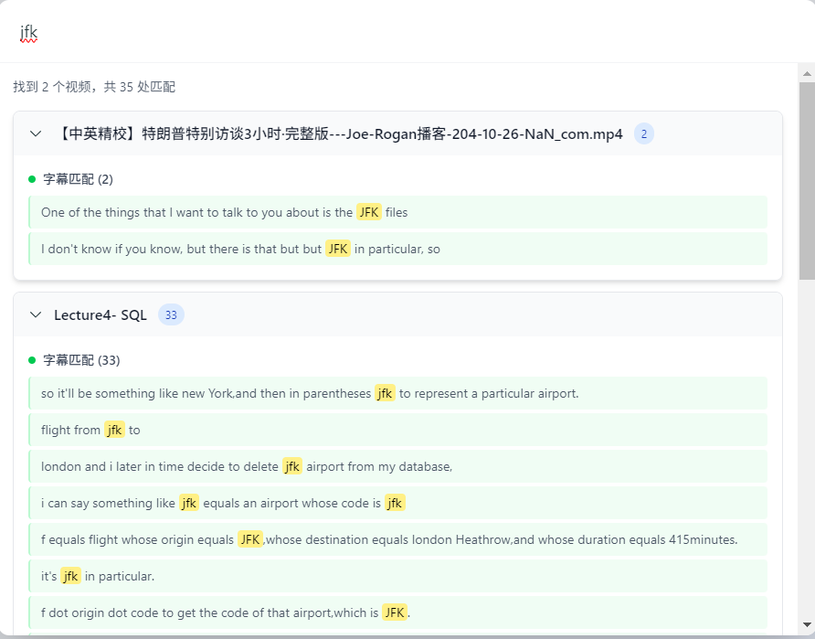This screenshot has height=639, width=815.
Task: Open subtitle 'it's jfk in particular.'
Action: pyautogui.click(x=398, y=576)
